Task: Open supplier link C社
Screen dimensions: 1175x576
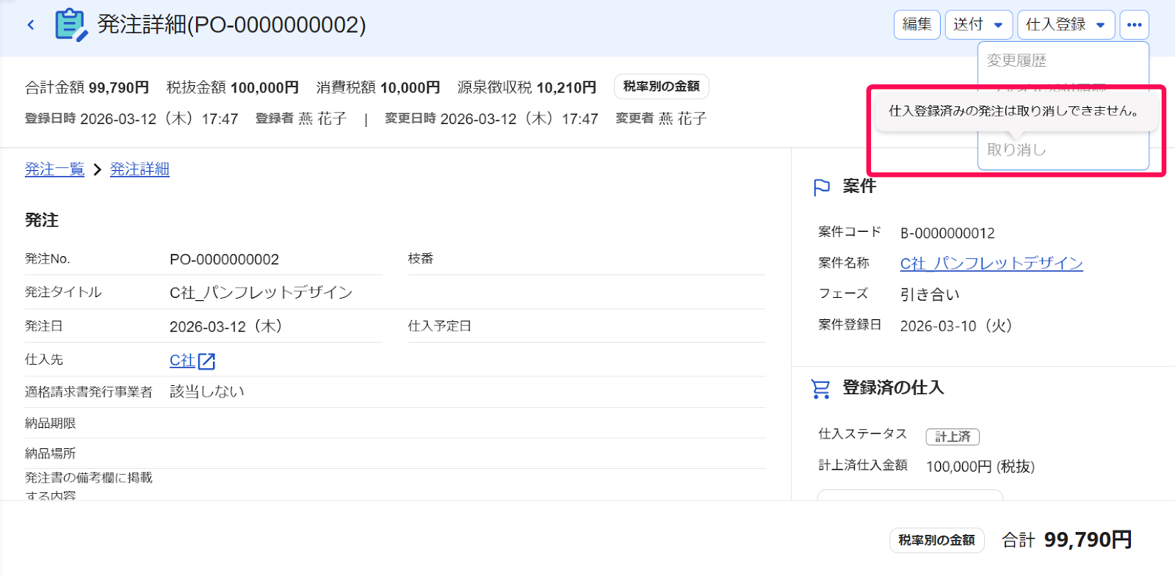Action: coord(182,361)
